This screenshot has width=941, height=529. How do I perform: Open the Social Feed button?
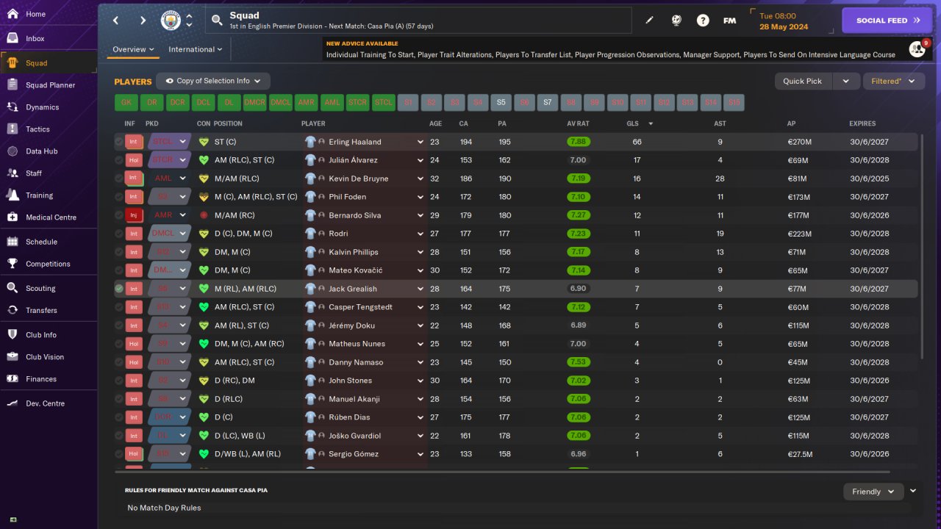[x=887, y=21]
